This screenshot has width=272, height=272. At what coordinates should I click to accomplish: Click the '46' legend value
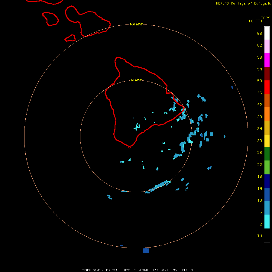tap(260, 93)
